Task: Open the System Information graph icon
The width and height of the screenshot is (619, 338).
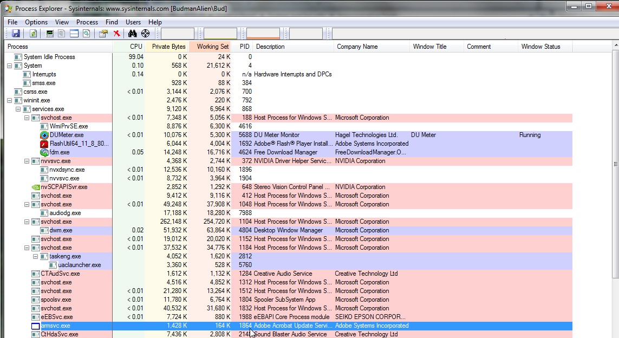Action: (50, 34)
